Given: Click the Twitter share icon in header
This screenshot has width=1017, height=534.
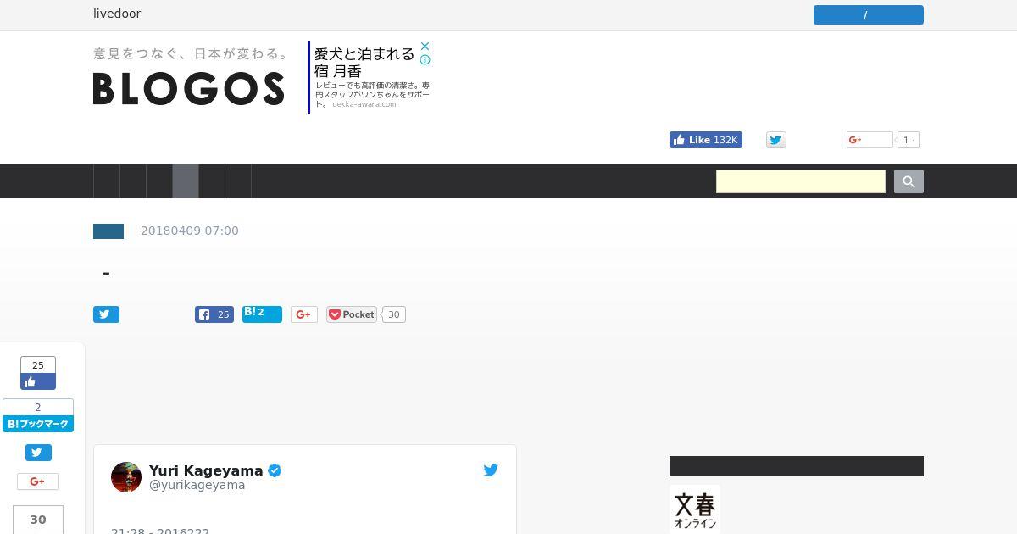Looking at the screenshot, I should tap(776, 140).
